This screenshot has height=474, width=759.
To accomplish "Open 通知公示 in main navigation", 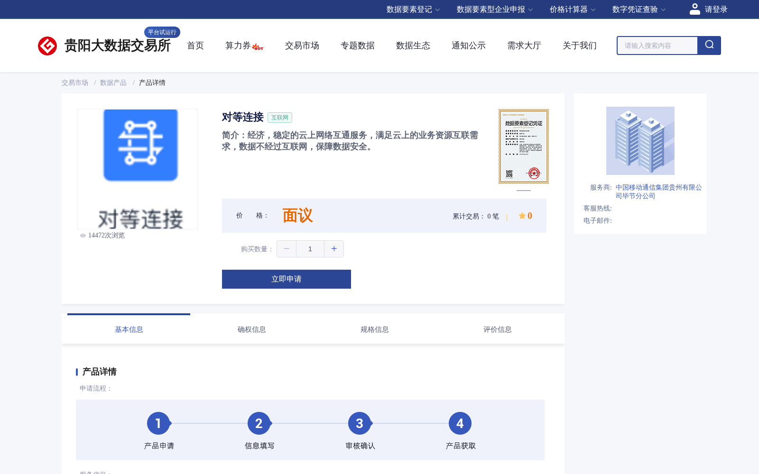I will coord(469,46).
